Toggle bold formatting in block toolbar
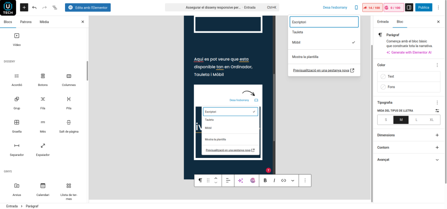This screenshot has height=209, width=447. pos(265,180)
